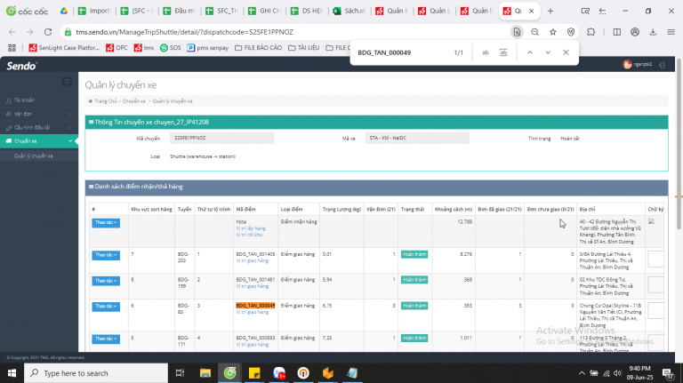
Task: Open TÀI LIỆU bookmark folder
Action: pos(304,48)
